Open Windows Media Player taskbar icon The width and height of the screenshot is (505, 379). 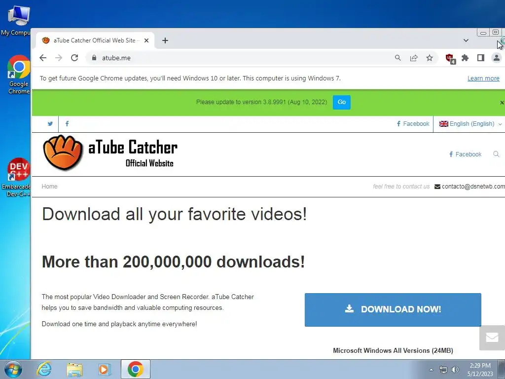(105, 369)
